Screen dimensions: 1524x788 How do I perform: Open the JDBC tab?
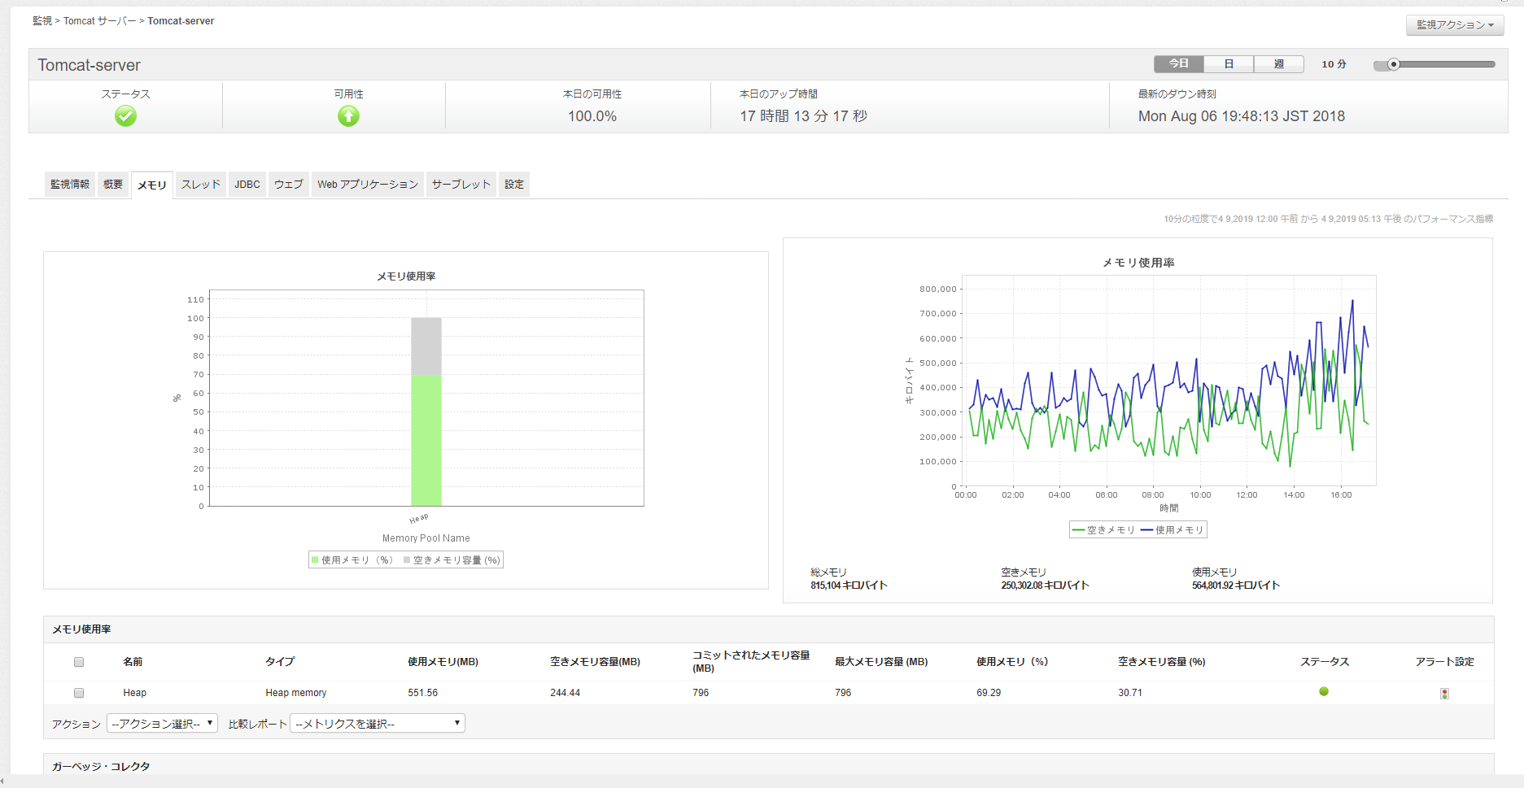(x=247, y=185)
